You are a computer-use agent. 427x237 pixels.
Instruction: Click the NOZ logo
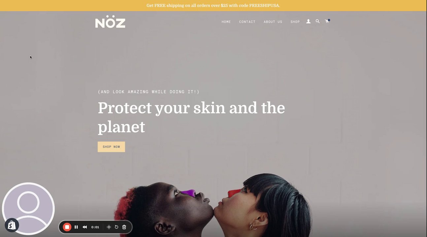(x=110, y=21)
